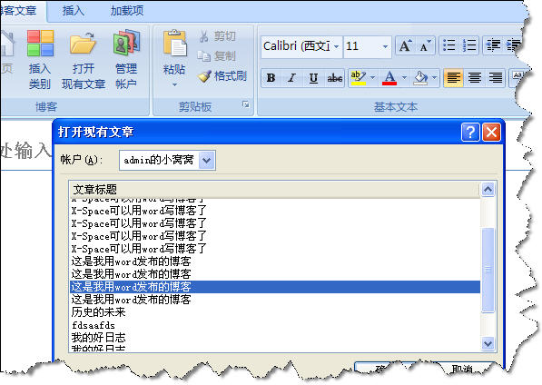Toggle Italic formatting
This screenshot has width=542, height=385.
292,78
